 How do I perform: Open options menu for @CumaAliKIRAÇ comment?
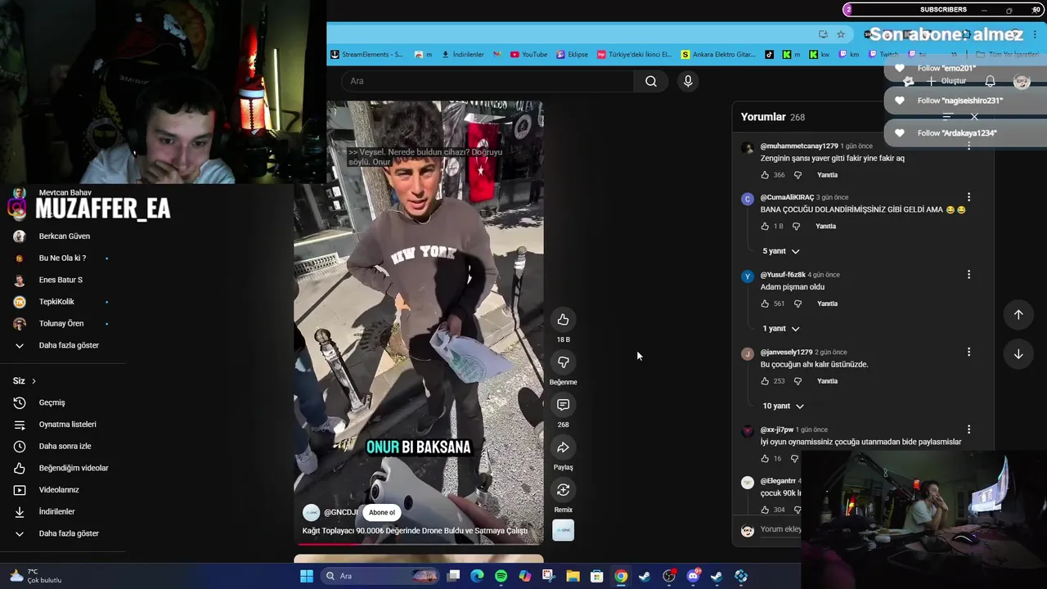pyautogui.click(x=968, y=197)
